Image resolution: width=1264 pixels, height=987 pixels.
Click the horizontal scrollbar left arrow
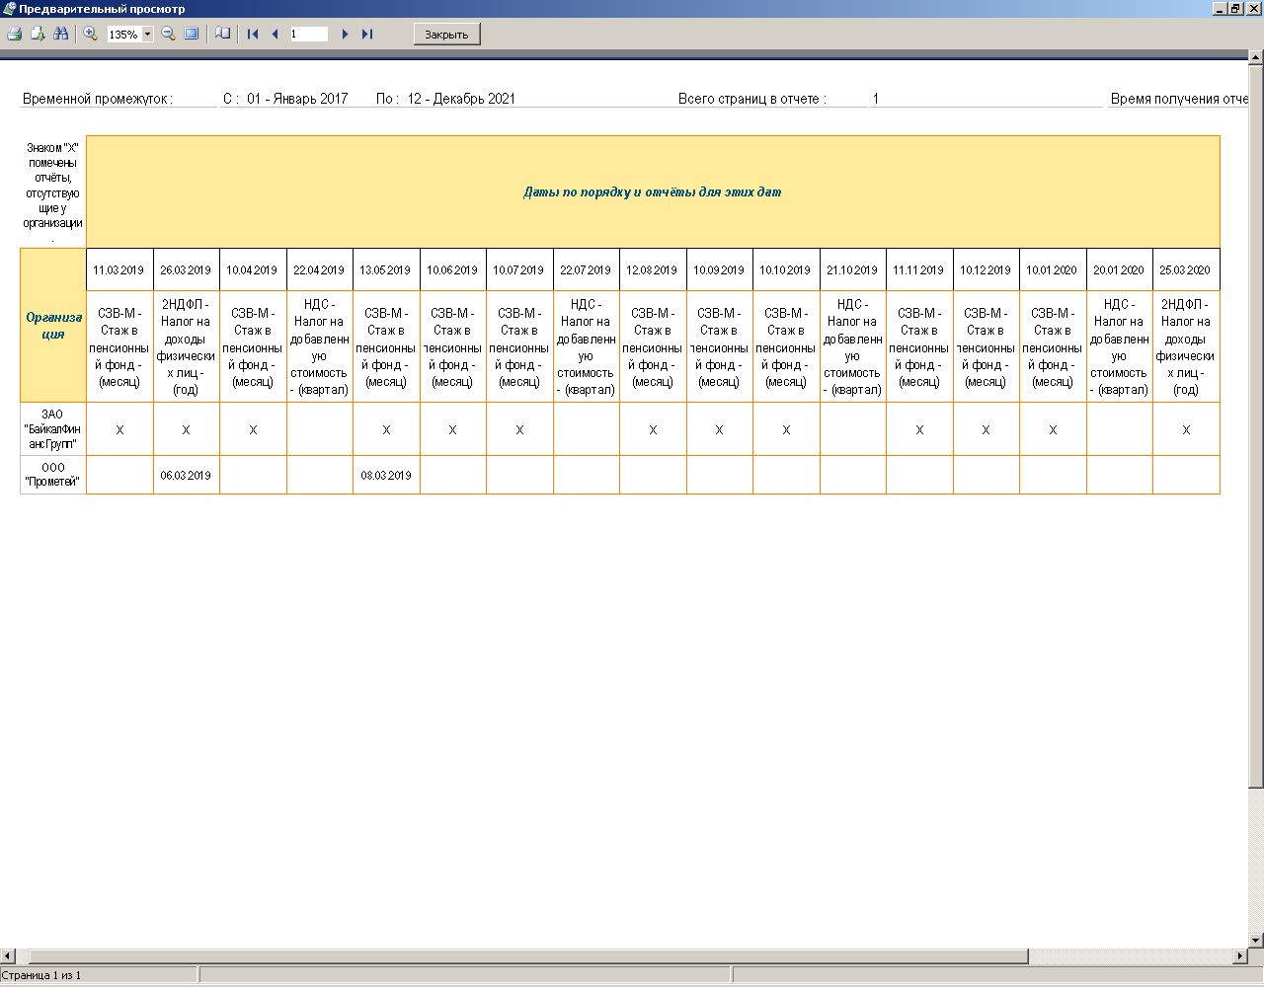pyautogui.click(x=8, y=956)
